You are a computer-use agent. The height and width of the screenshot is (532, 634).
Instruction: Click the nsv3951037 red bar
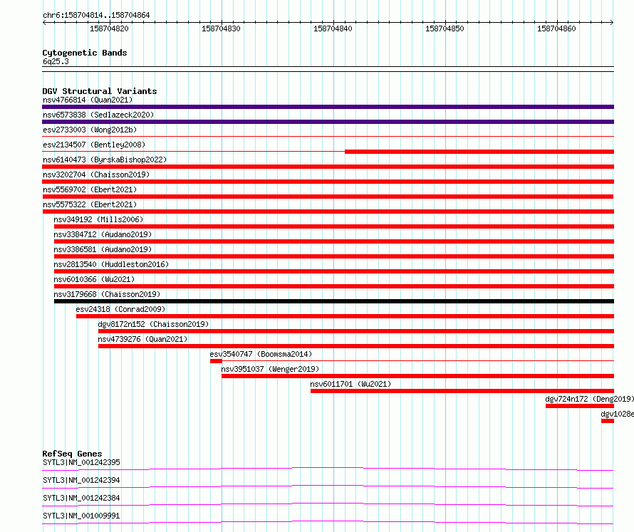[x=417, y=376]
